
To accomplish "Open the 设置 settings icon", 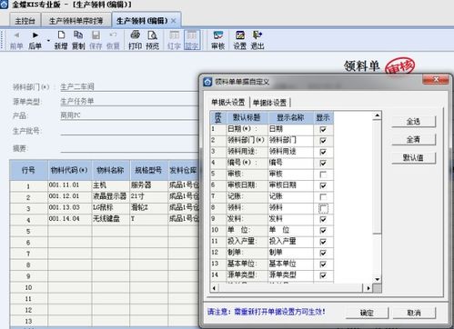I will click(x=240, y=40).
